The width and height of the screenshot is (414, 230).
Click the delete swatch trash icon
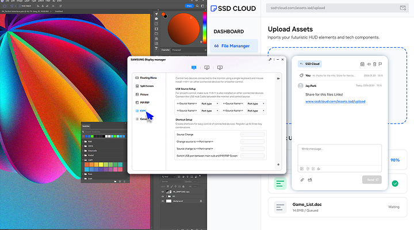[124, 181]
